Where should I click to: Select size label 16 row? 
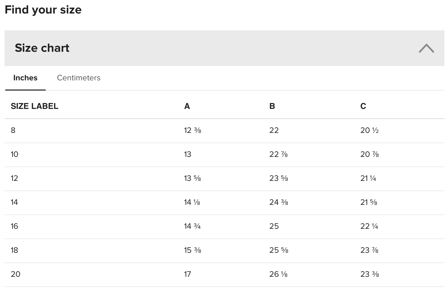pos(14,226)
